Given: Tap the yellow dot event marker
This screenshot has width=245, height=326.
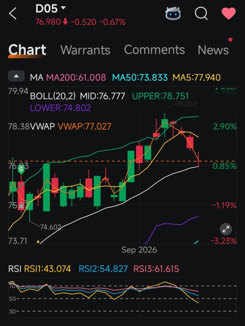Looking at the screenshot, I should [x=38, y=242].
